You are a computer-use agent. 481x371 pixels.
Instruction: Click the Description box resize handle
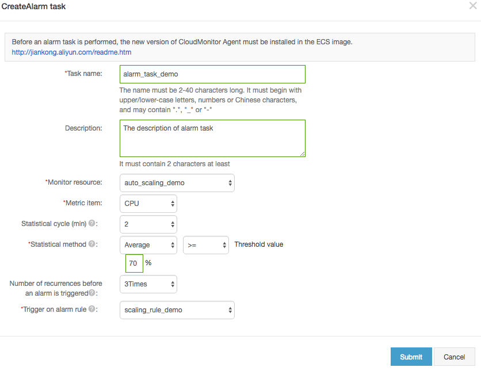(302, 154)
